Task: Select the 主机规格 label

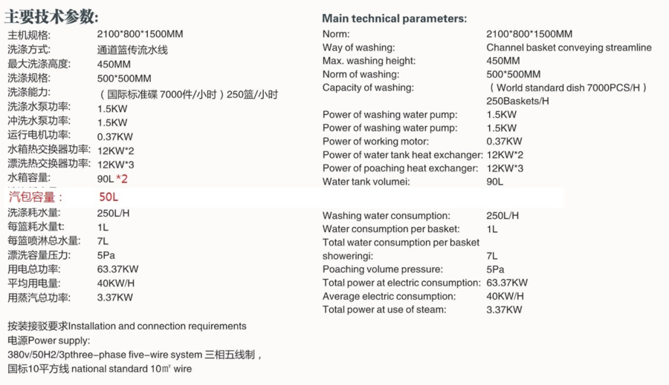Action: tap(29, 35)
